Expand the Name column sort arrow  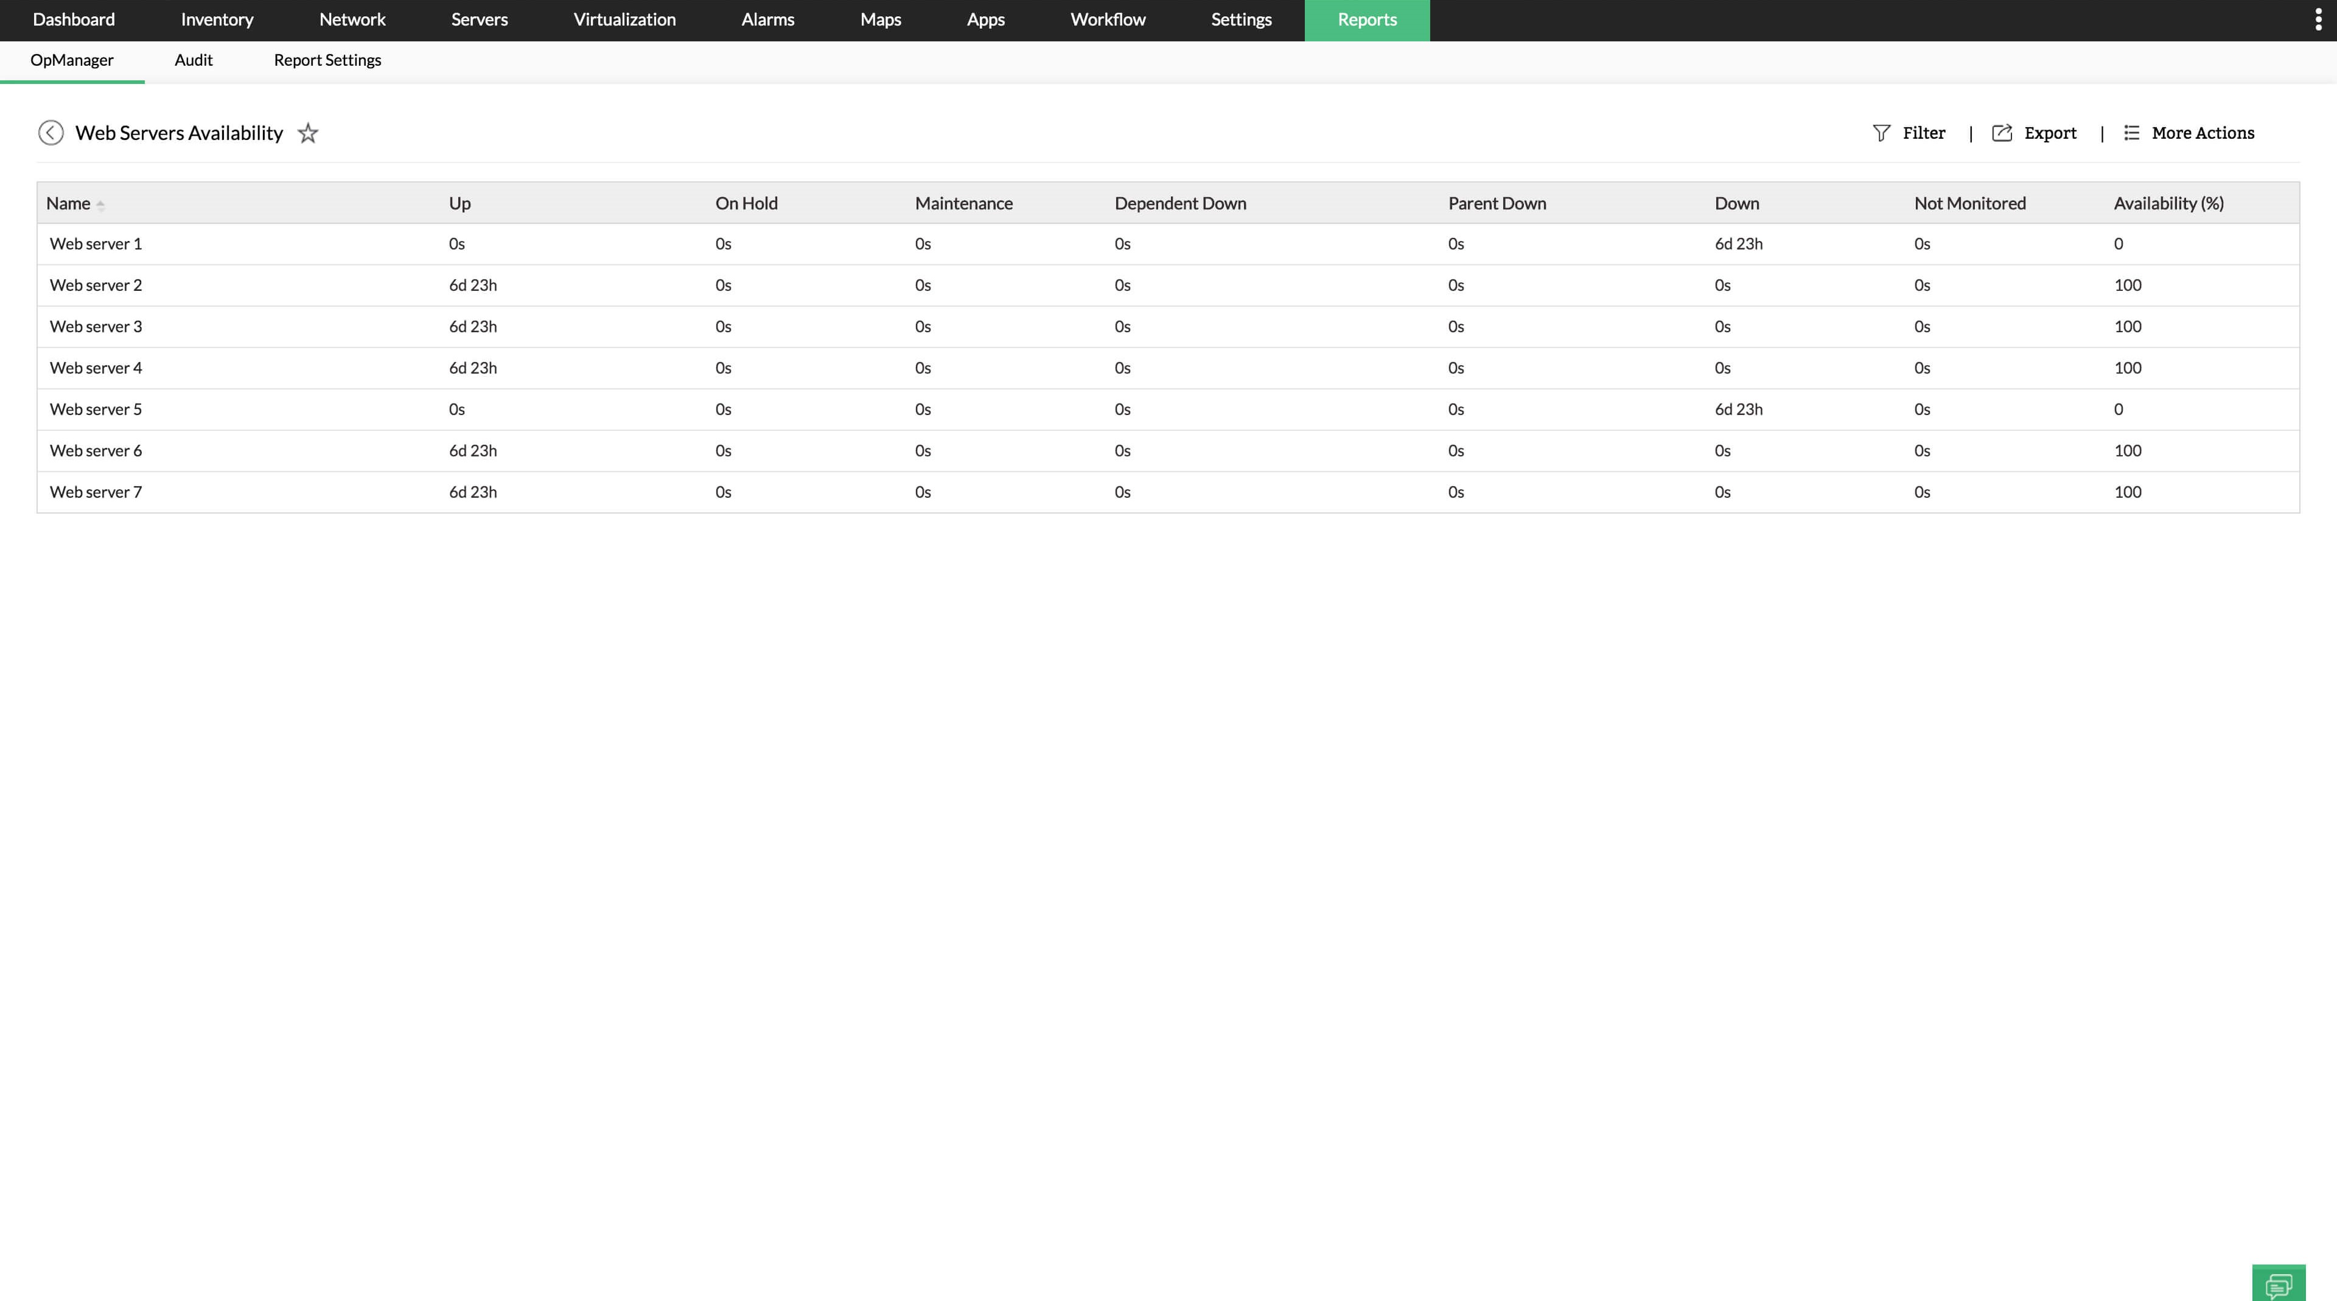tap(100, 204)
